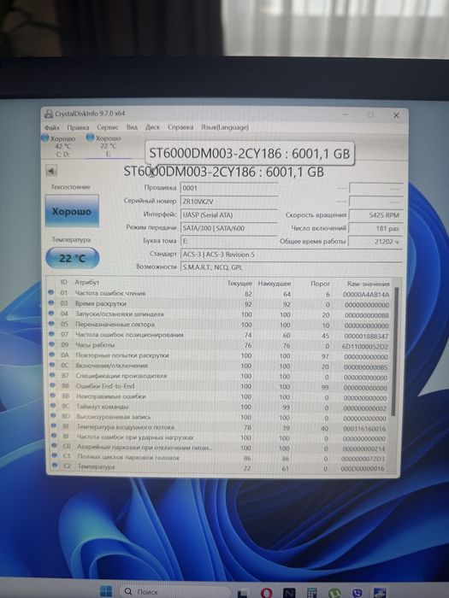The width and height of the screenshot is (449, 598).
Task: Select the C: D: disk at 42 °C
Action: tap(61, 146)
